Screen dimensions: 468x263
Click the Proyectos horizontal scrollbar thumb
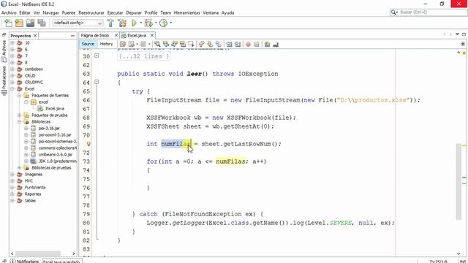(38, 254)
